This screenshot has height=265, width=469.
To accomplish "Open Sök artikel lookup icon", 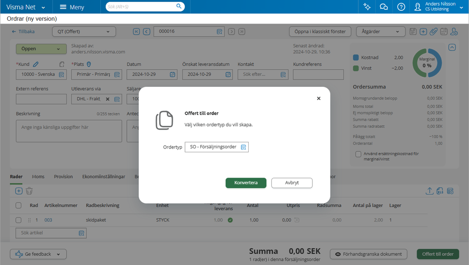I will tap(81, 233).
